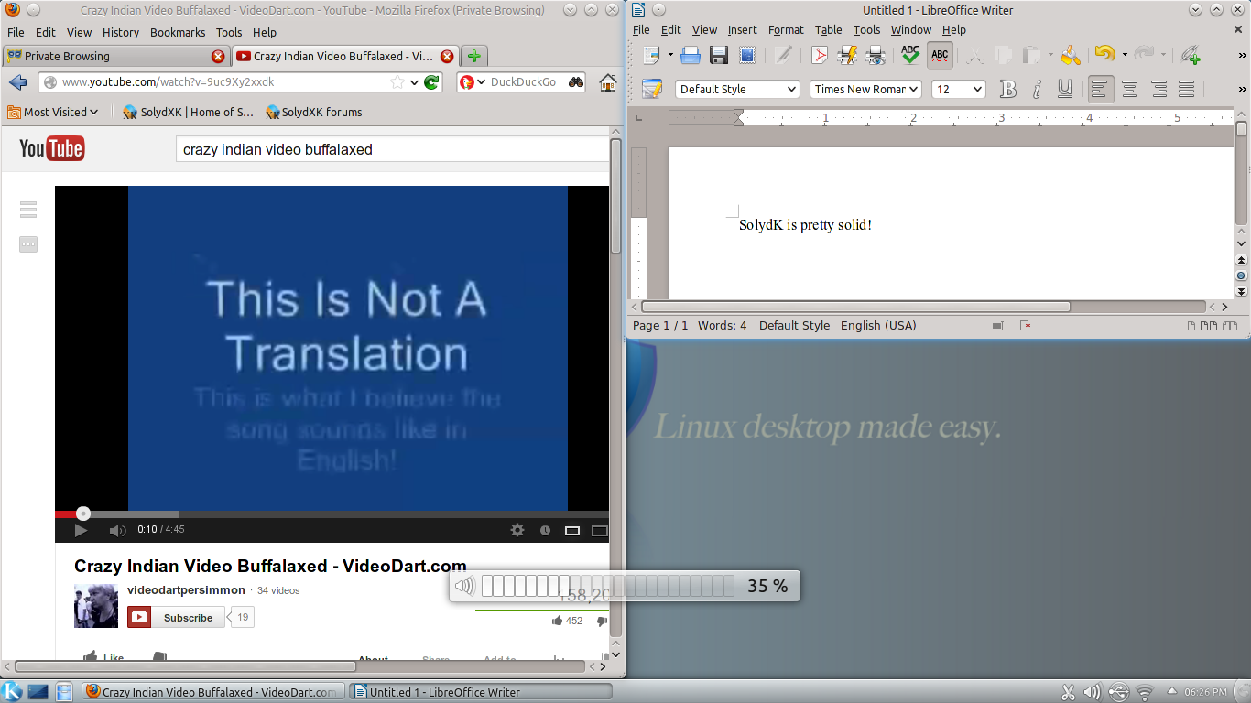Screen dimensions: 1251x703
Task: Expand the Undo history dropdown arrow
Action: [1124, 56]
